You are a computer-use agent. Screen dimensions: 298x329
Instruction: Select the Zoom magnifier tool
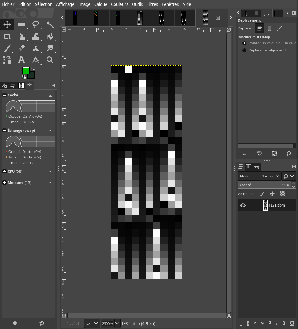(x=50, y=60)
